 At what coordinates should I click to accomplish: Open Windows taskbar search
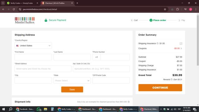(11, 109)
